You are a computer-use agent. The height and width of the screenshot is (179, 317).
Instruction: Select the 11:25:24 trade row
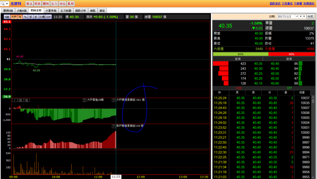262,98
